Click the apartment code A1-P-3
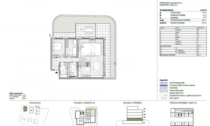Viewport: 210px width, 126px height. point(203,10)
